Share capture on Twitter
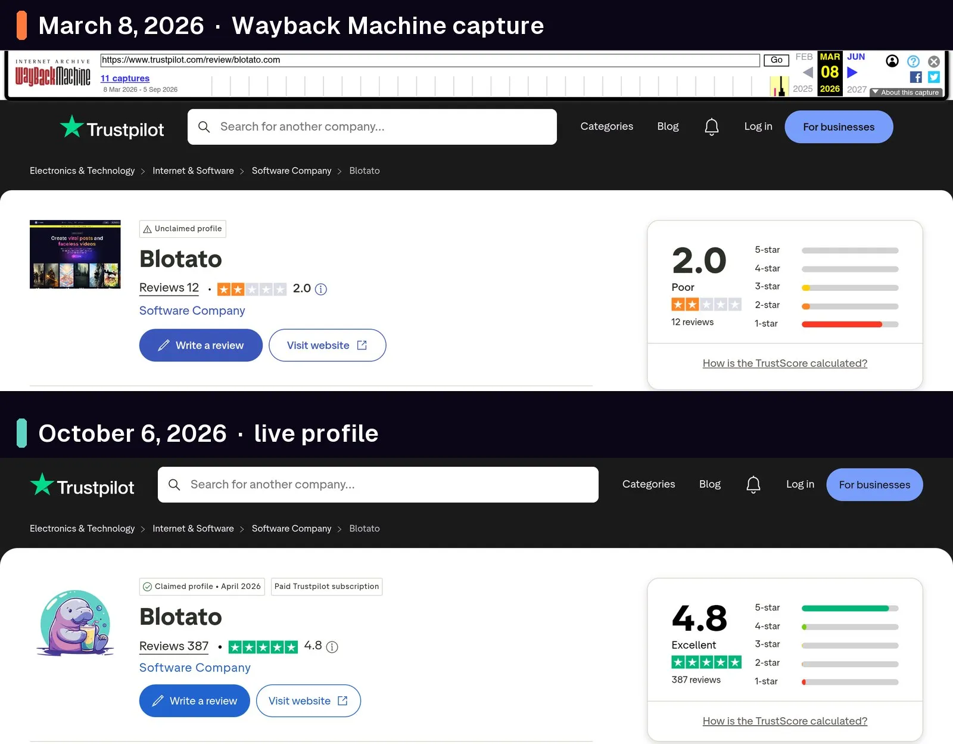The width and height of the screenshot is (953, 744). click(934, 77)
